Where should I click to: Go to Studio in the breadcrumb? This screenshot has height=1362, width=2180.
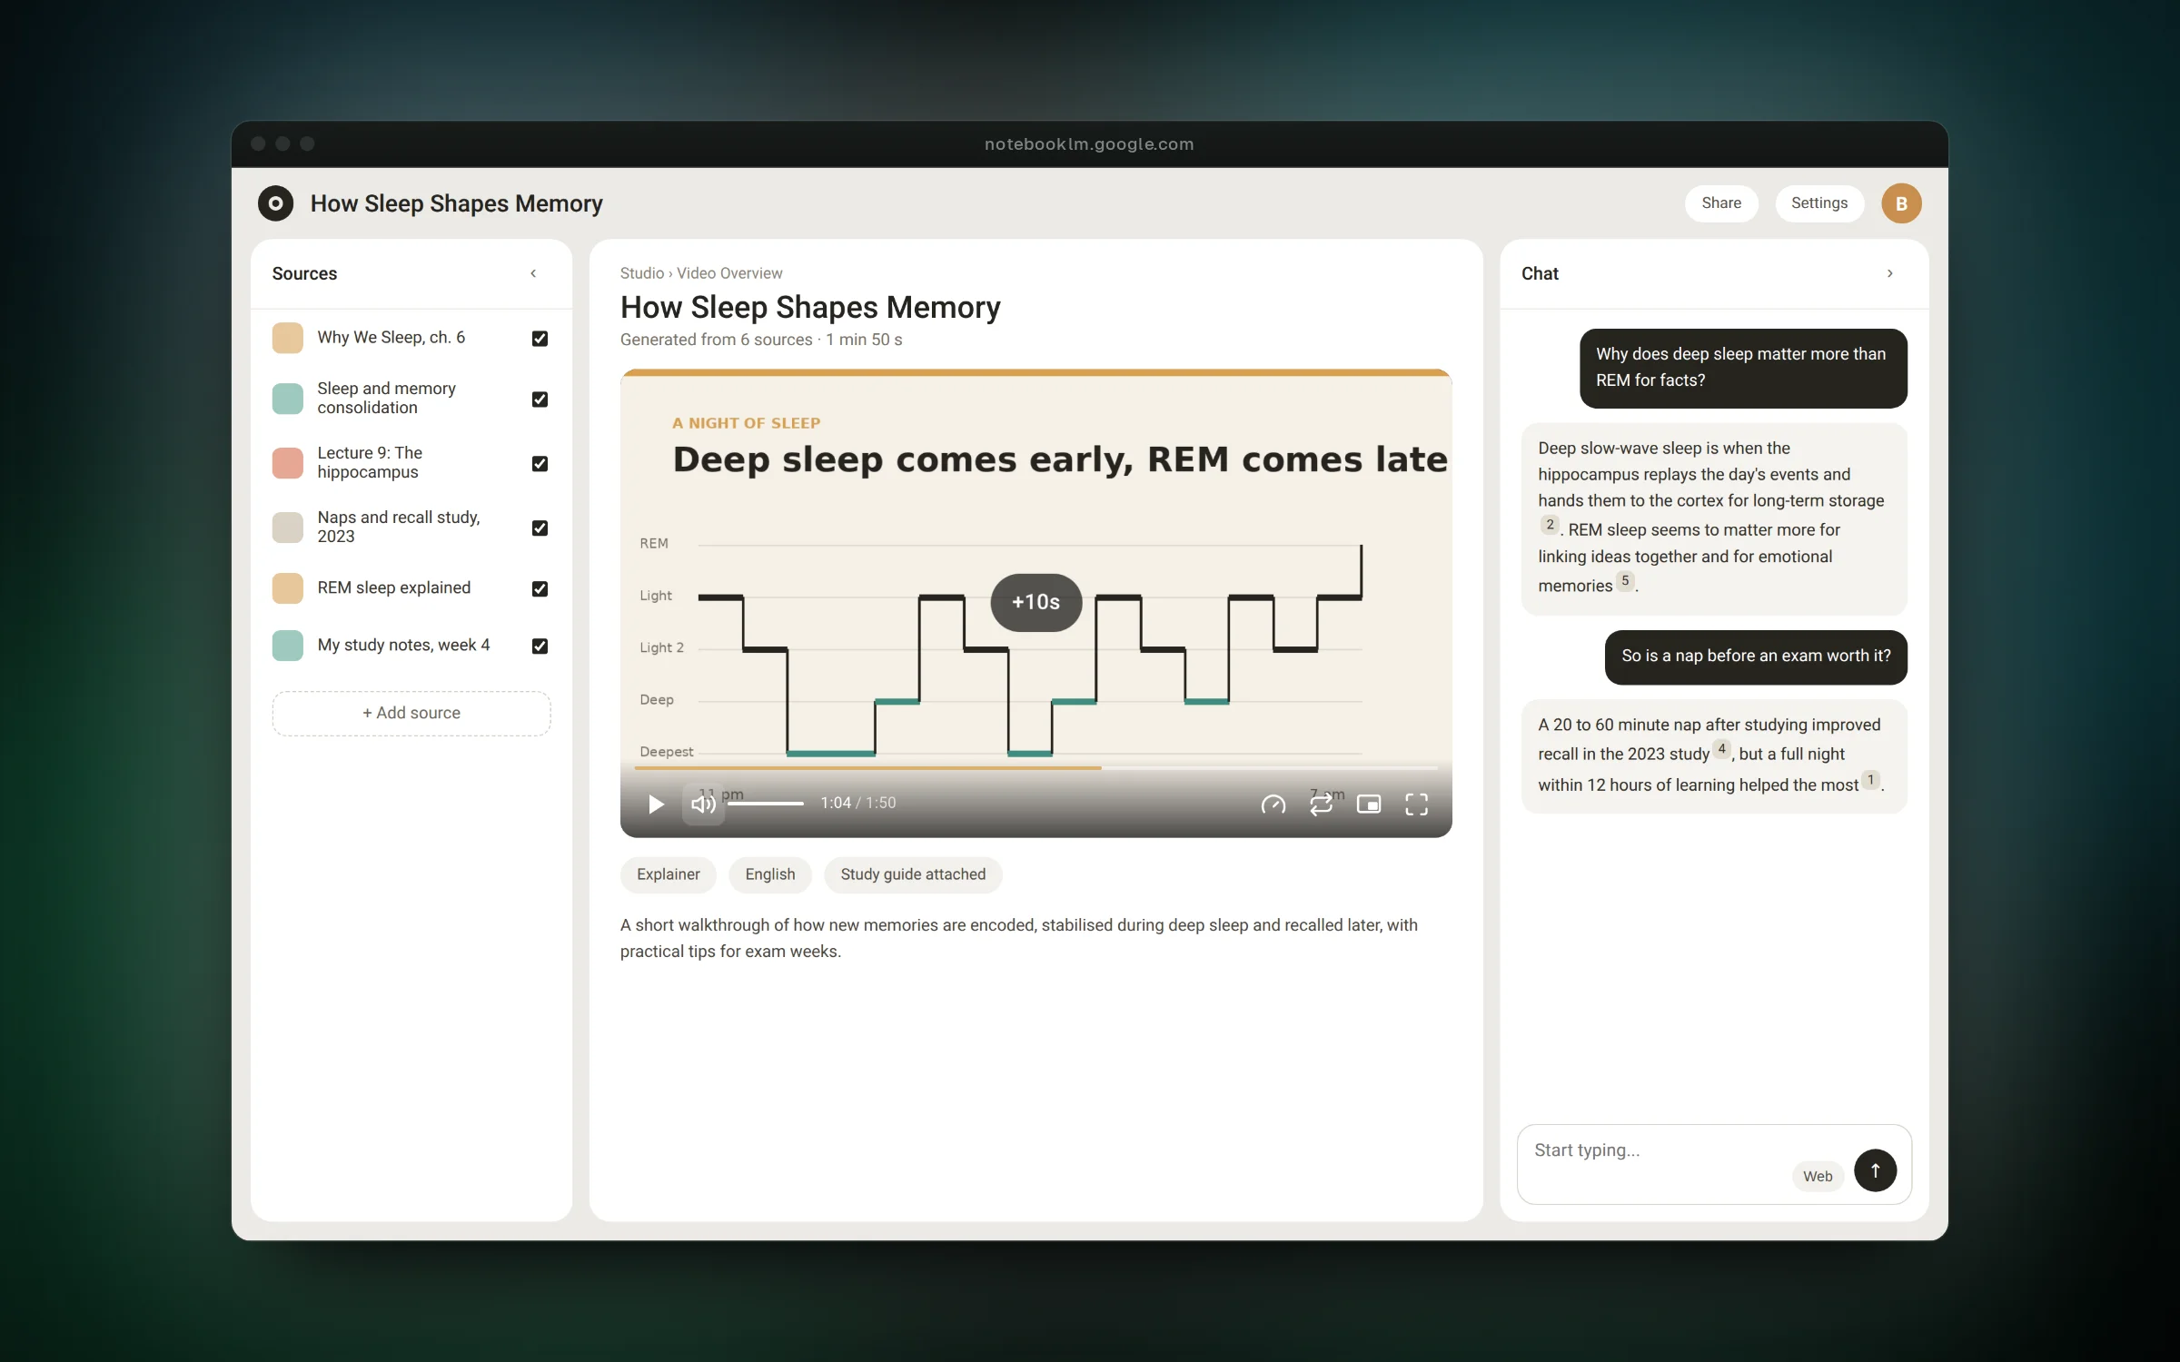click(x=642, y=273)
